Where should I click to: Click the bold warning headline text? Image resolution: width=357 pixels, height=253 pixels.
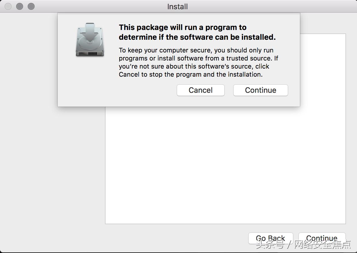[183, 32]
